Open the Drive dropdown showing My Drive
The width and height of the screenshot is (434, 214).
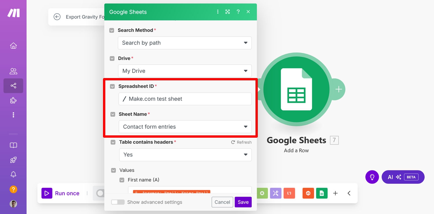tap(185, 71)
